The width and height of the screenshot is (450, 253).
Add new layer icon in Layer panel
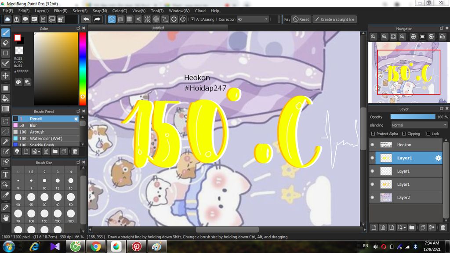[374, 228]
